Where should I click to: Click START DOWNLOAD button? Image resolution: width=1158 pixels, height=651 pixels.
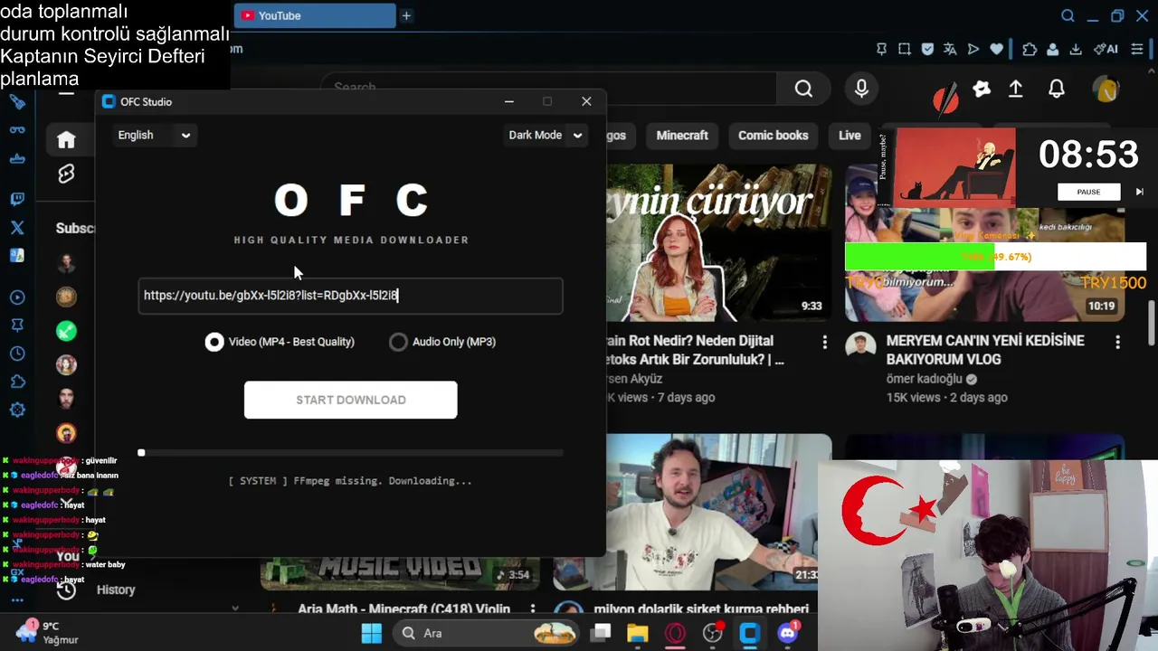click(x=351, y=400)
